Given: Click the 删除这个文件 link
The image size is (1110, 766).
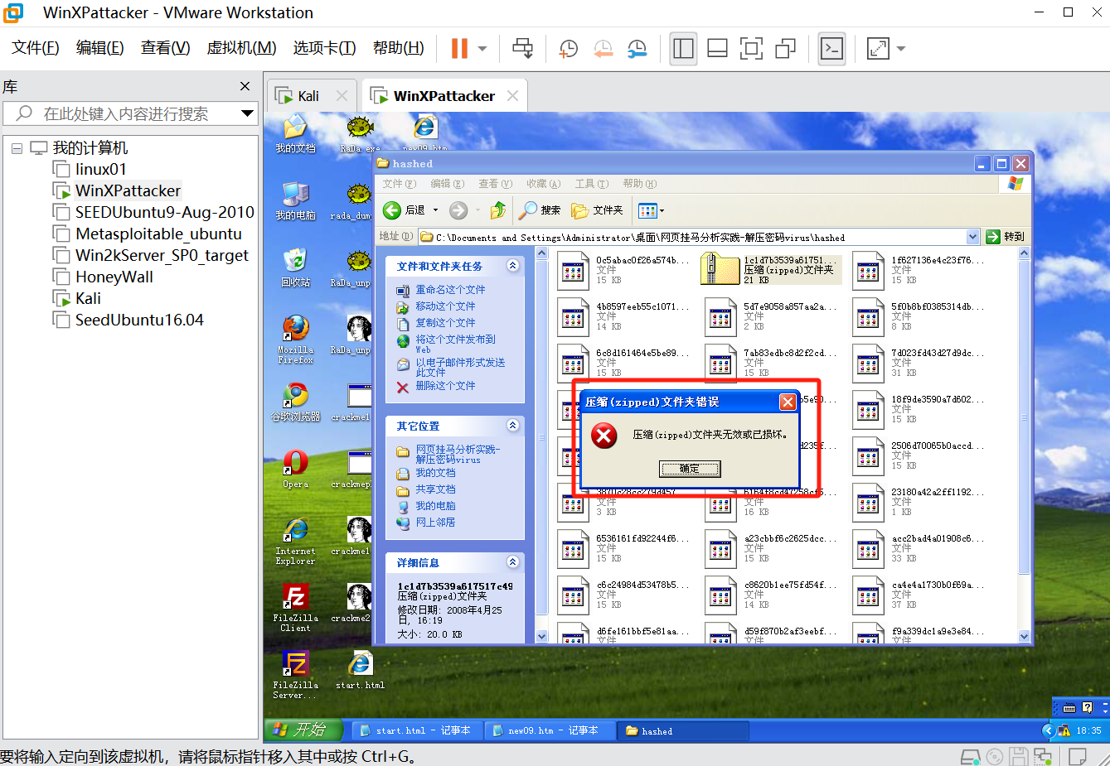Looking at the screenshot, I should click(445, 386).
